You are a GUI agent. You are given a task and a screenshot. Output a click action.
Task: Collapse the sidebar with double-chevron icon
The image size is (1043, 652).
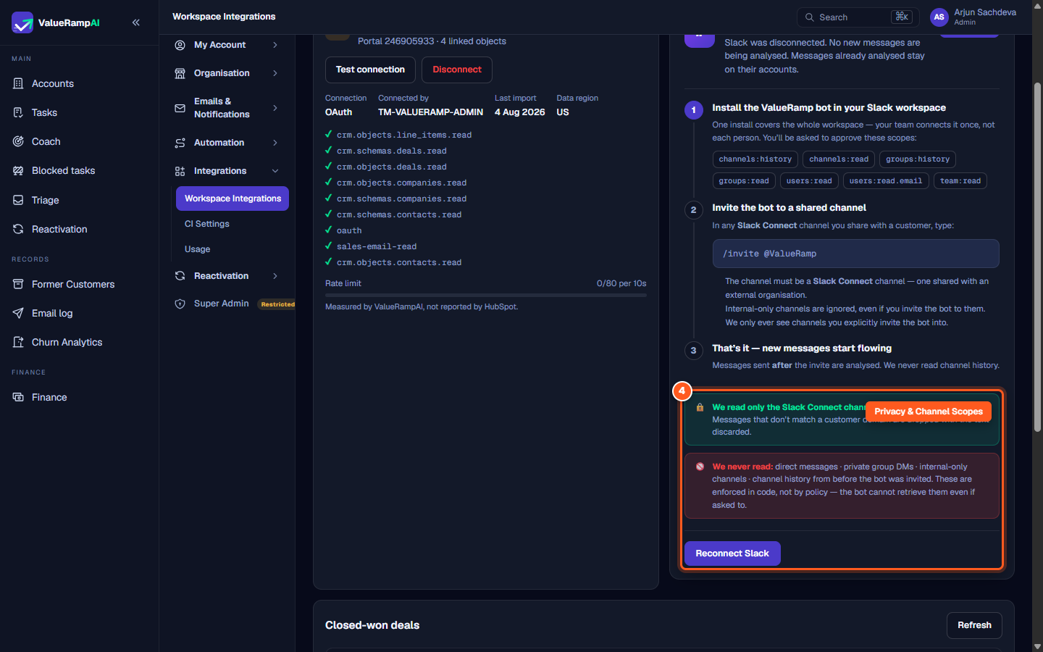(136, 22)
